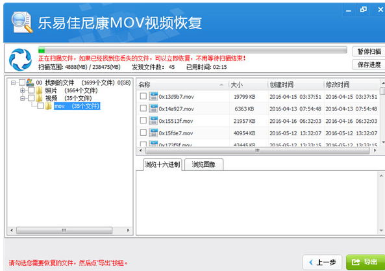Viewport: 385px width, 271px height.
Task: Tick the checkbox for 0x15513f.mov
Action: 143,120
